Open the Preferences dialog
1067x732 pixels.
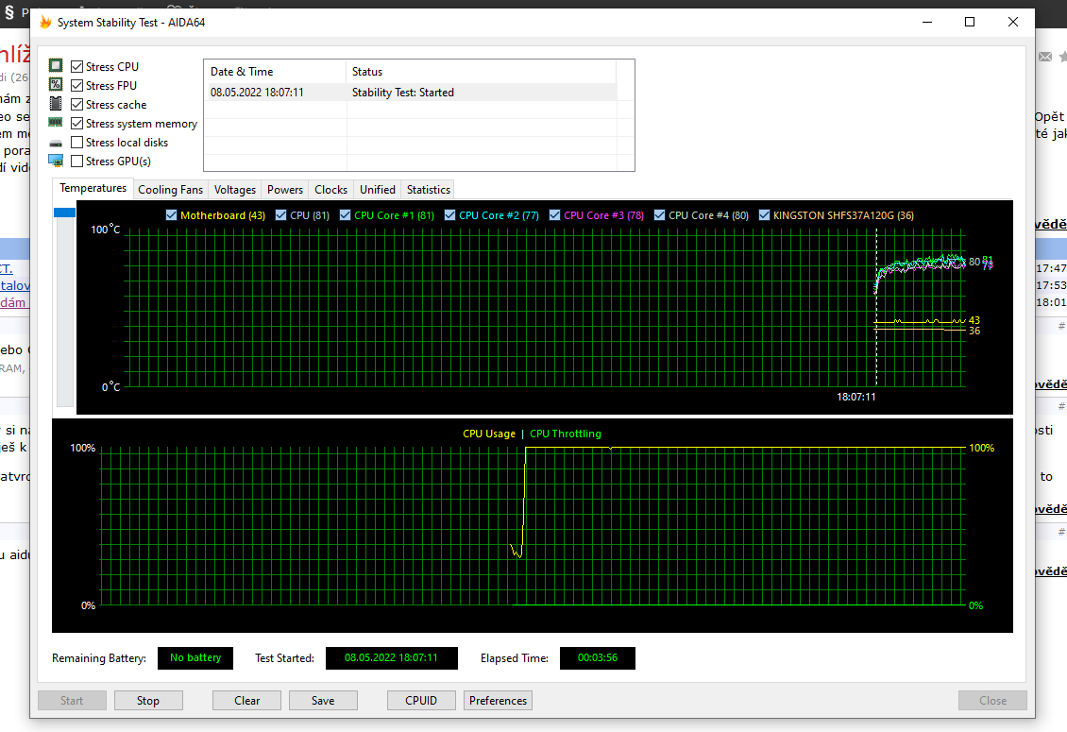click(498, 701)
